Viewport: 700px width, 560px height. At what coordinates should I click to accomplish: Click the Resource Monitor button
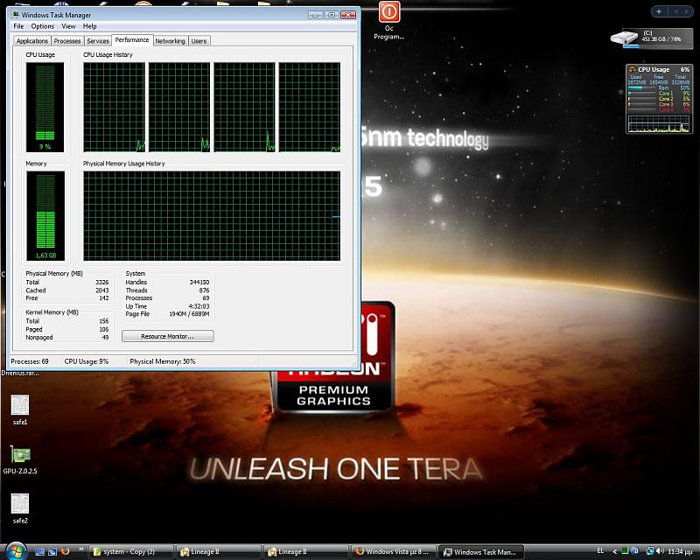point(167,336)
